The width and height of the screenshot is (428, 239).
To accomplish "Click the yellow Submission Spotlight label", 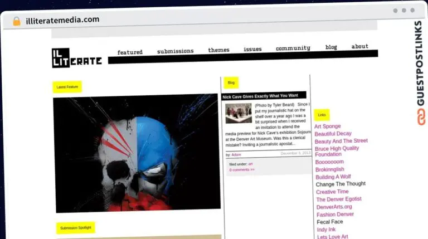I will tap(76, 228).
